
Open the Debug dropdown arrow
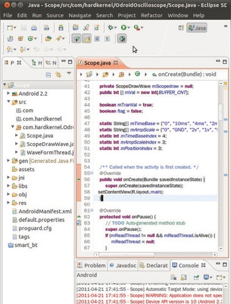click(115, 28)
